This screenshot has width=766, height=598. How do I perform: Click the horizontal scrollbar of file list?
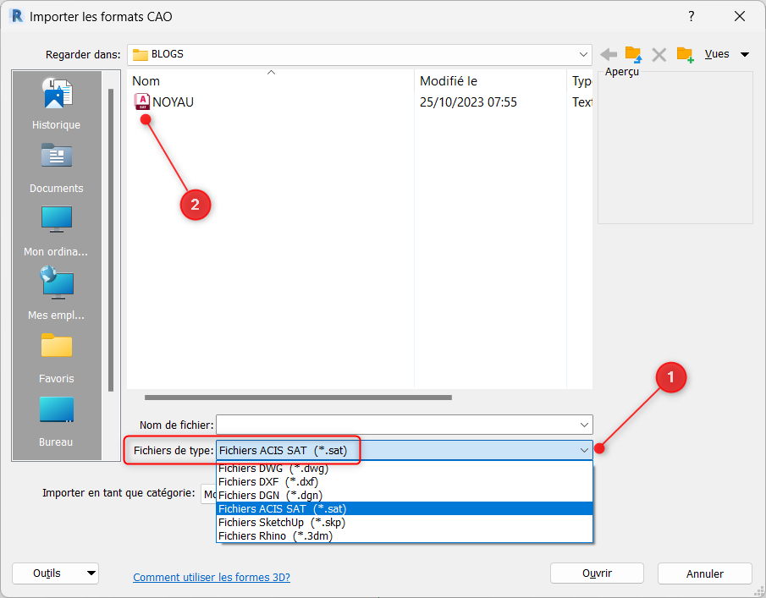298,398
